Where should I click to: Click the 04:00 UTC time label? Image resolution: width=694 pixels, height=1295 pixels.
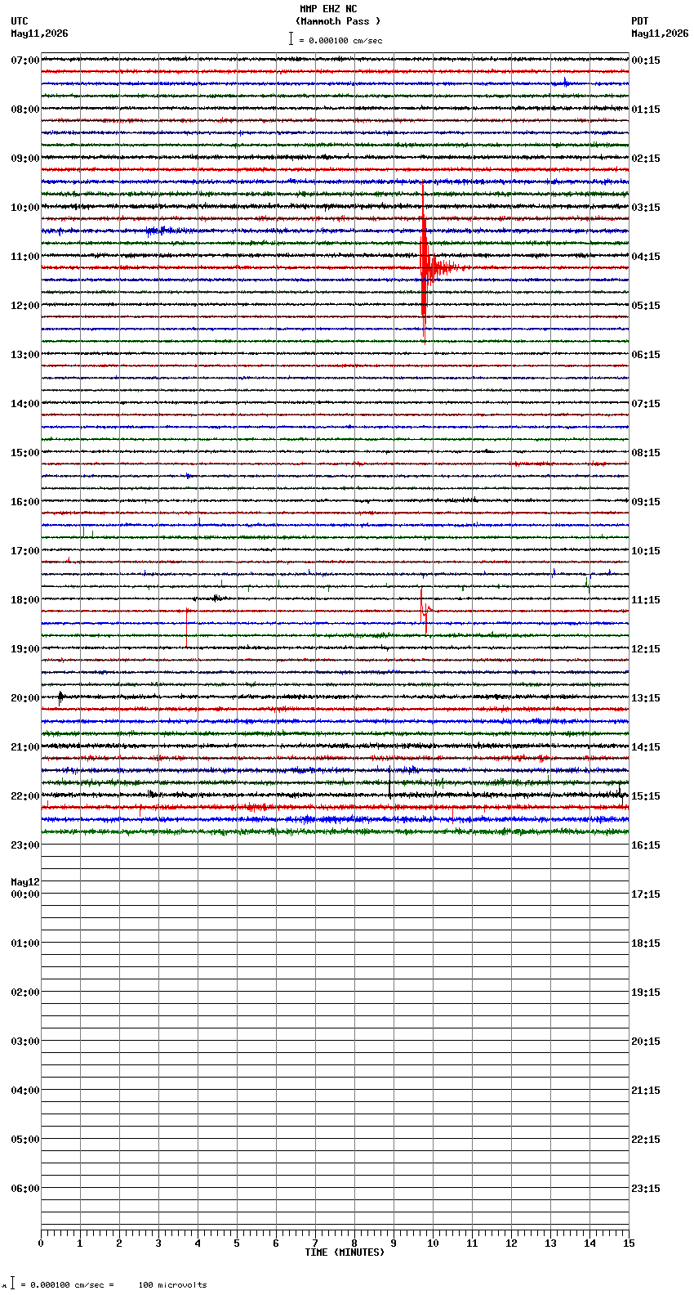point(25,1091)
